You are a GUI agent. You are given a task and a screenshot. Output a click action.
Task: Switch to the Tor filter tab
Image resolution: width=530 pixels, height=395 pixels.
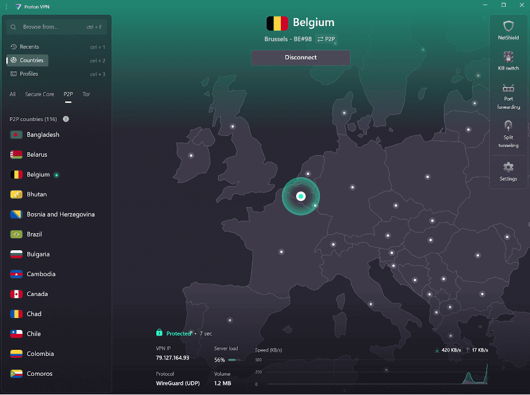click(86, 95)
